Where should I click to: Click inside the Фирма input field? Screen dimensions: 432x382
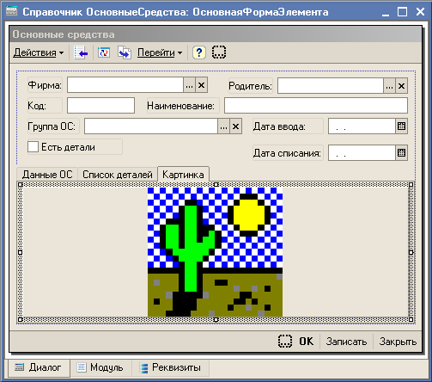pos(125,85)
